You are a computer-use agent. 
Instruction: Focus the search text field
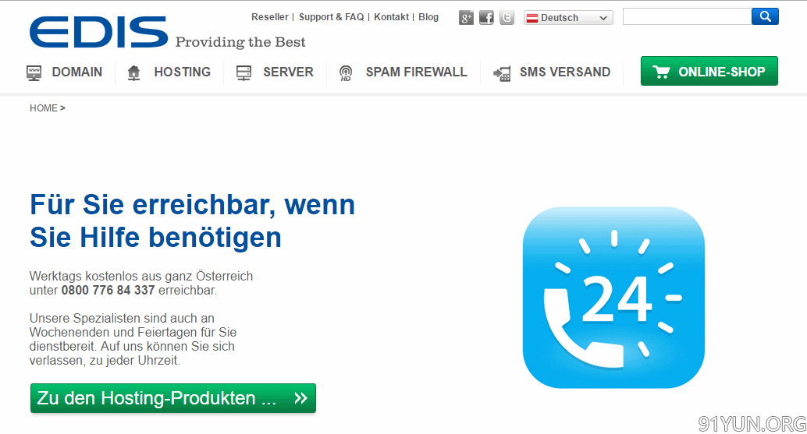click(687, 16)
